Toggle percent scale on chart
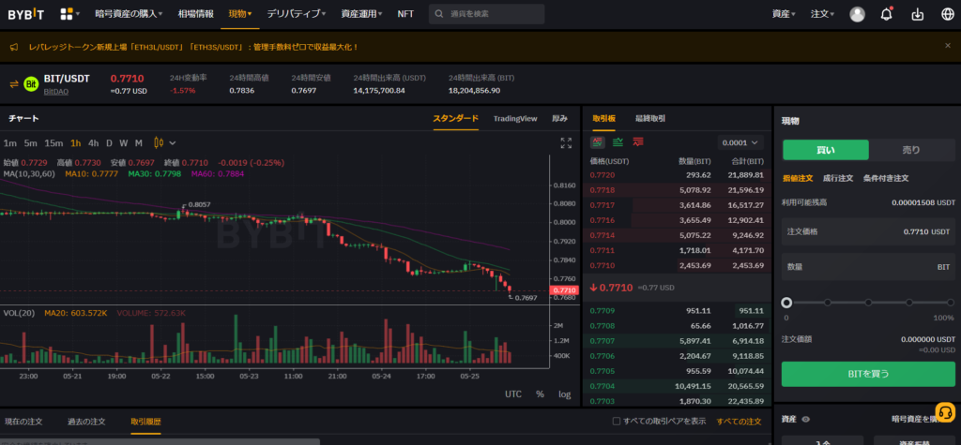961x445 pixels. [540, 394]
